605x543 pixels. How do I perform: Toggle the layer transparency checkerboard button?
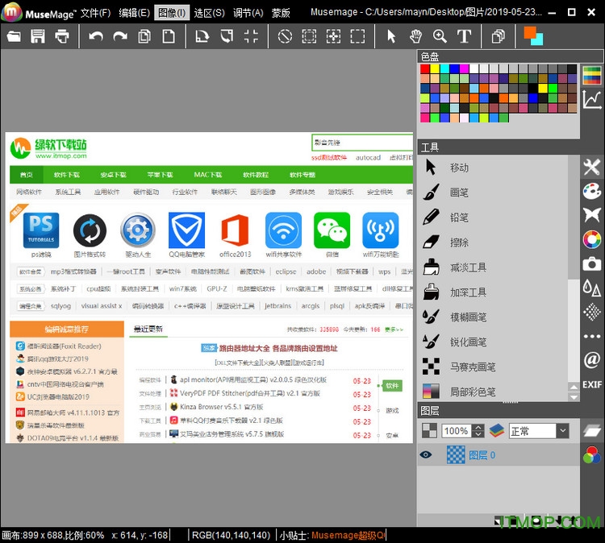coord(429,431)
